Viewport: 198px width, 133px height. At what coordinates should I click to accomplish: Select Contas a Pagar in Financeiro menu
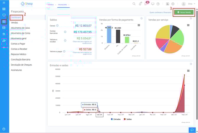coord(19,43)
